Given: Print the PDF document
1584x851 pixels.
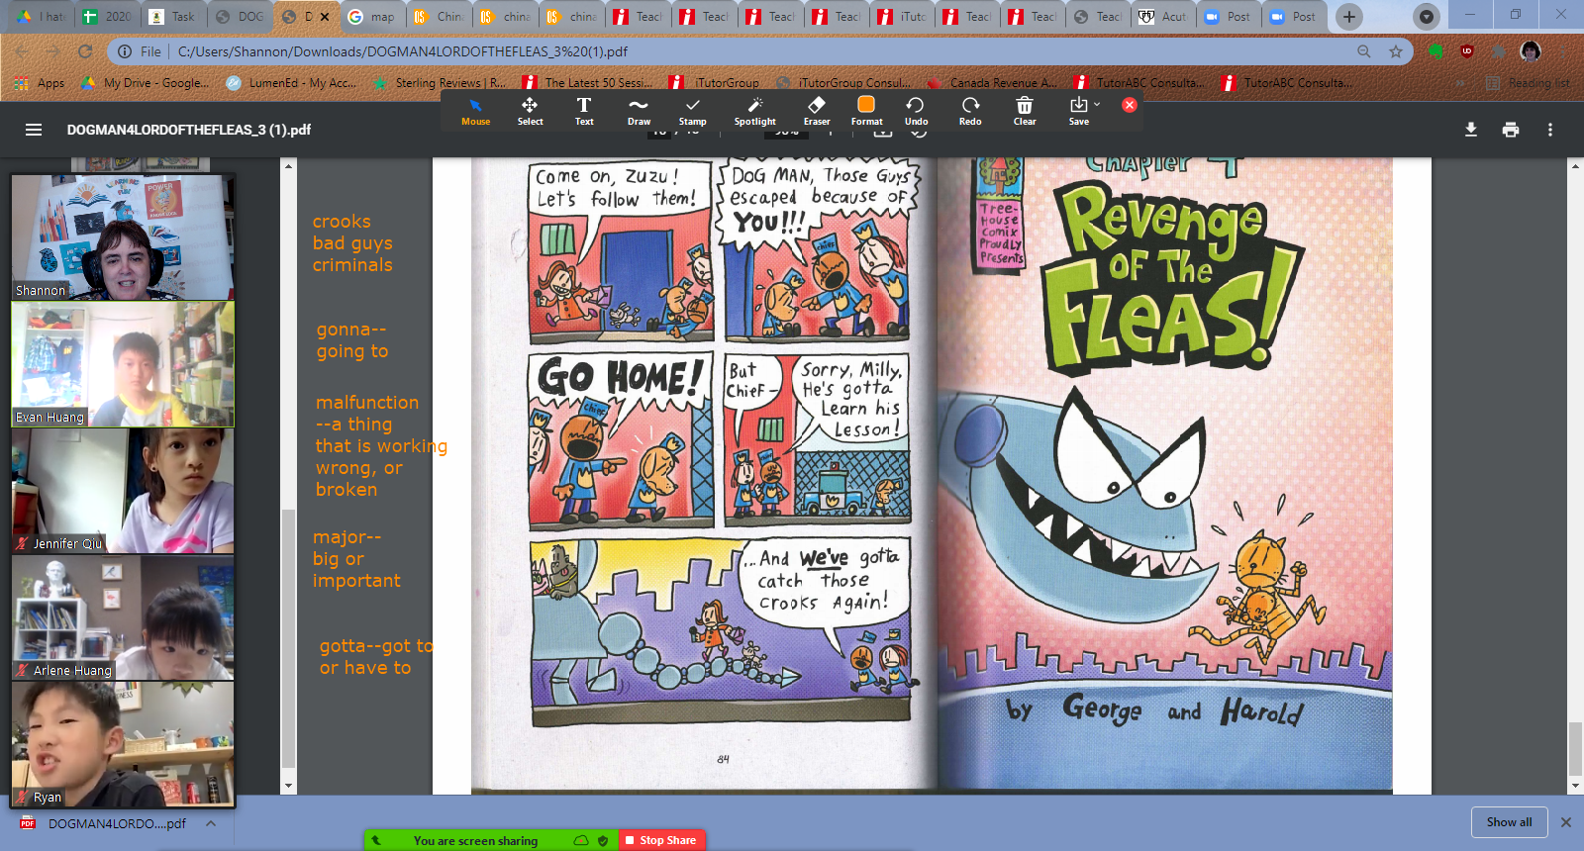Looking at the screenshot, I should [1511, 130].
